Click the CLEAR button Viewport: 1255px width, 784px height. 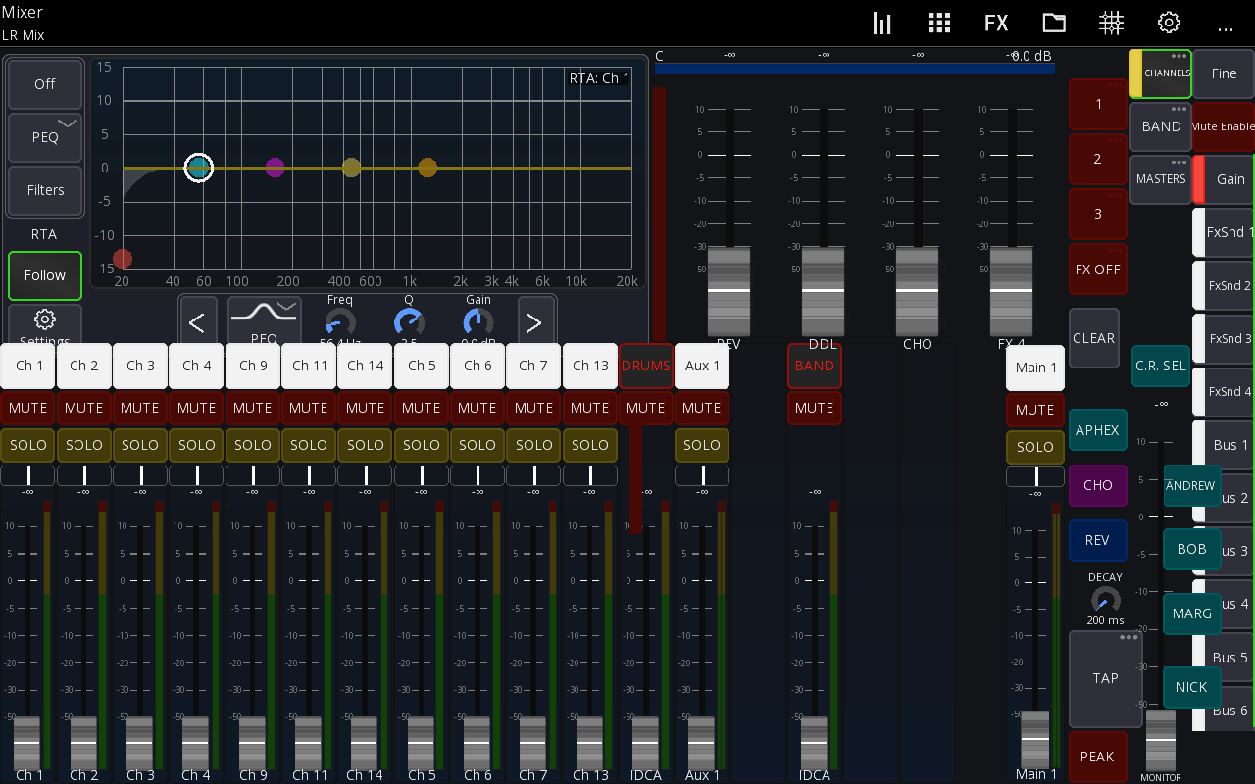1094,338
